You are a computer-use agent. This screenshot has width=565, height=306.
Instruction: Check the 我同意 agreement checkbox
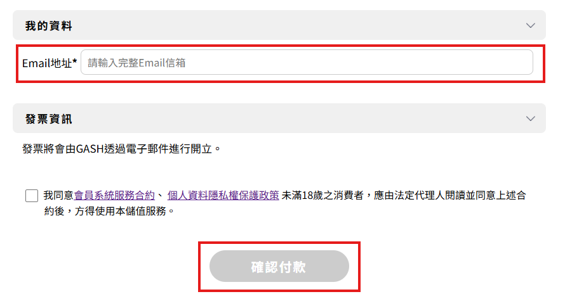pos(32,196)
